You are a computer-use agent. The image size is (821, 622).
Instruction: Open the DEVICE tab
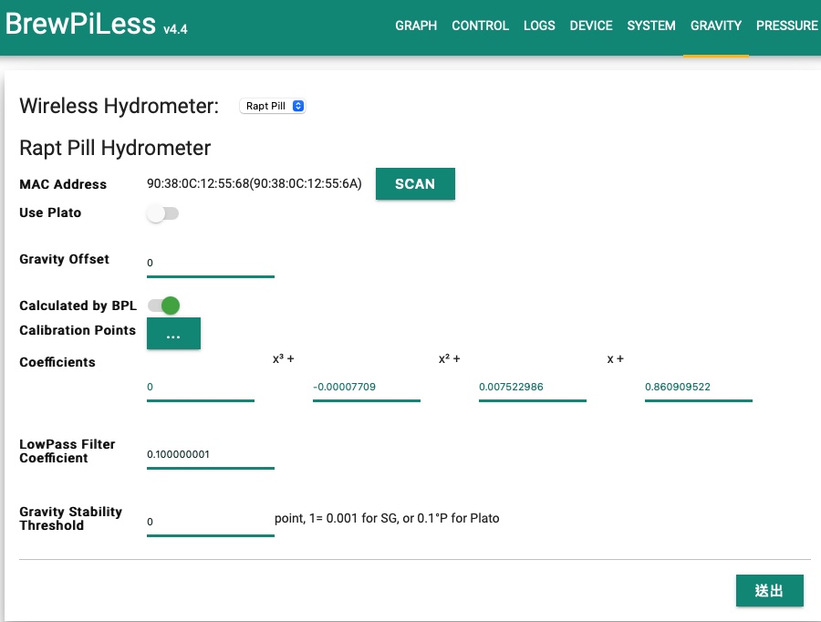[590, 26]
